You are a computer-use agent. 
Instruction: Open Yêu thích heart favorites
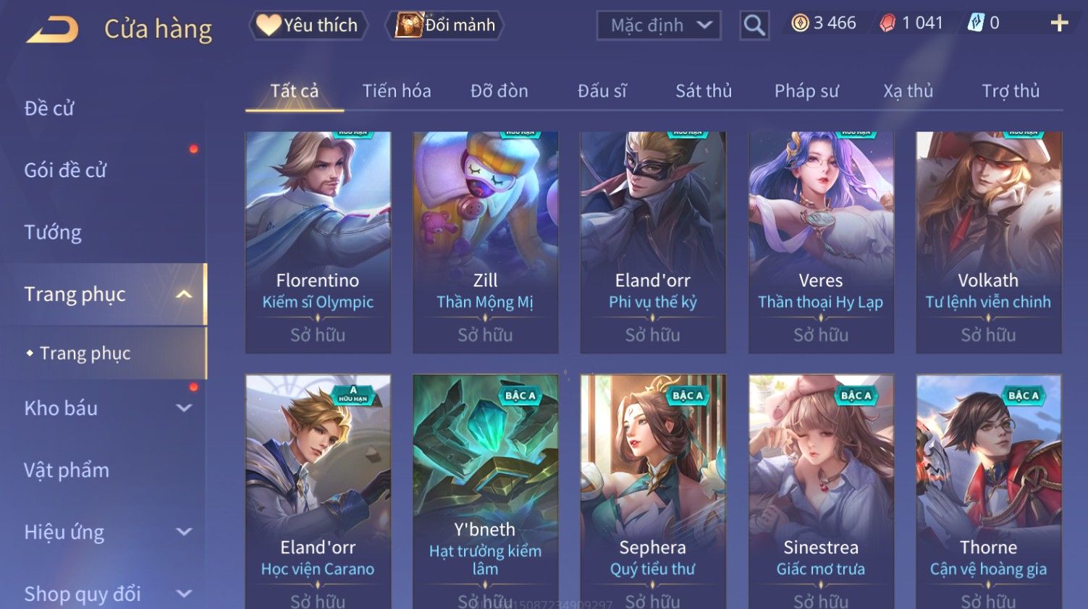click(x=308, y=25)
